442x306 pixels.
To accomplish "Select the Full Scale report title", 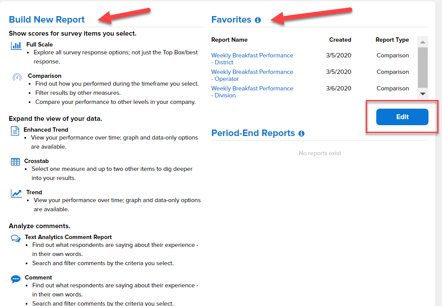I will 40,44.
